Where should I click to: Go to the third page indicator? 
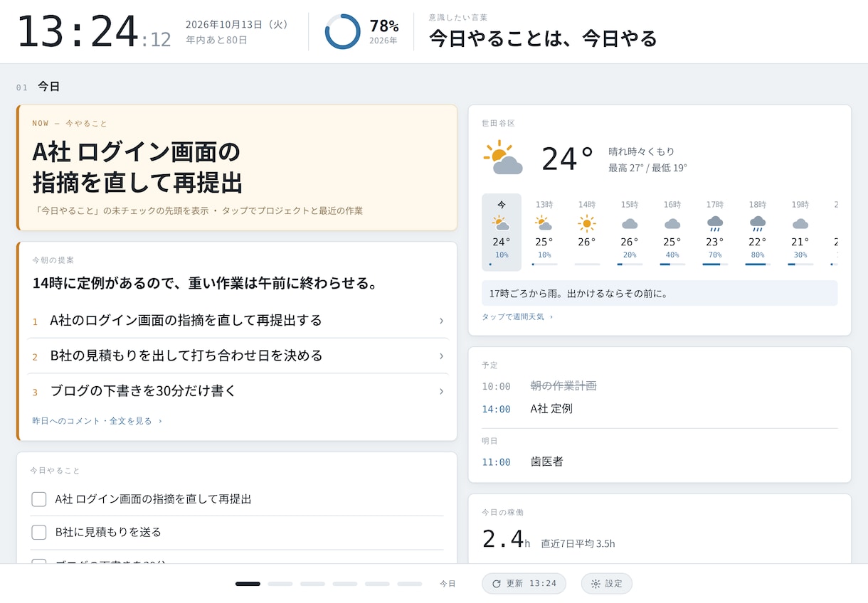[x=312, y=584]
